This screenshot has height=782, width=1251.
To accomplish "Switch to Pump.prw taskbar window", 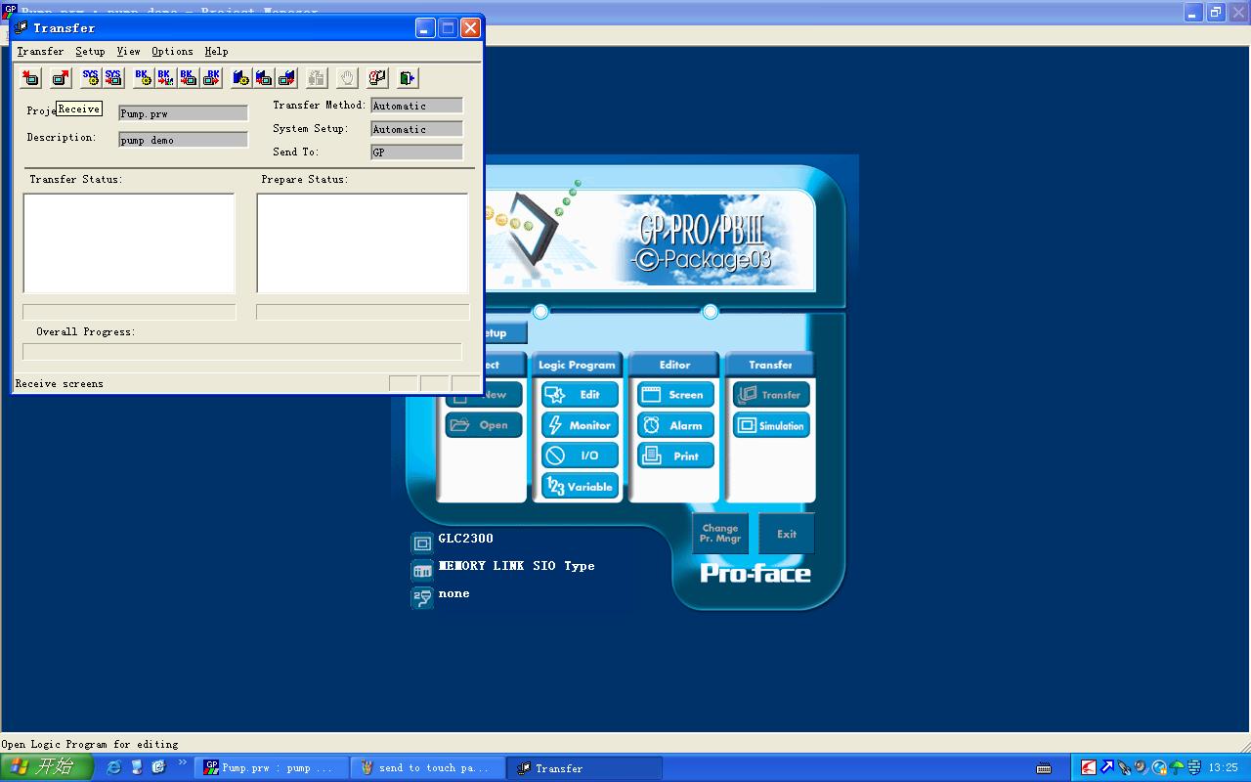I will 270,768.
